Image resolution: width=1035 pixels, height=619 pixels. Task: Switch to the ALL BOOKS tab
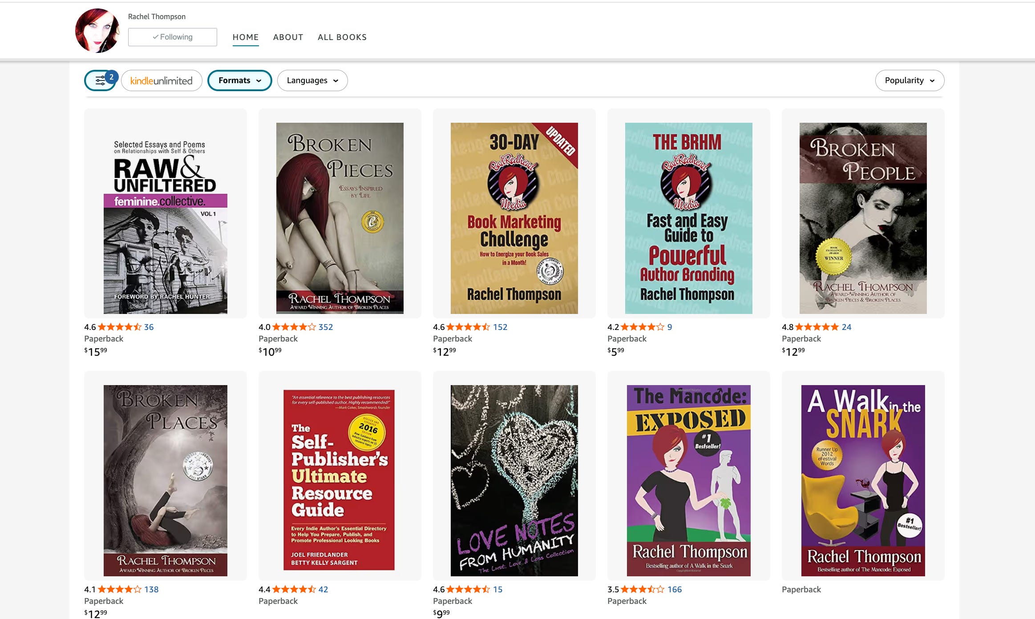click(342, 37)
